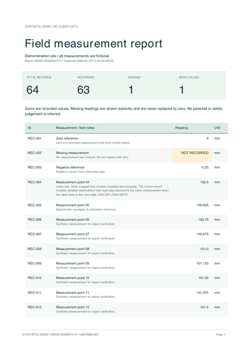Image resolution: width=248 pixels, height=351 pixels.
Task: Click the -0.25 reading value
Action: coord(204,168)
